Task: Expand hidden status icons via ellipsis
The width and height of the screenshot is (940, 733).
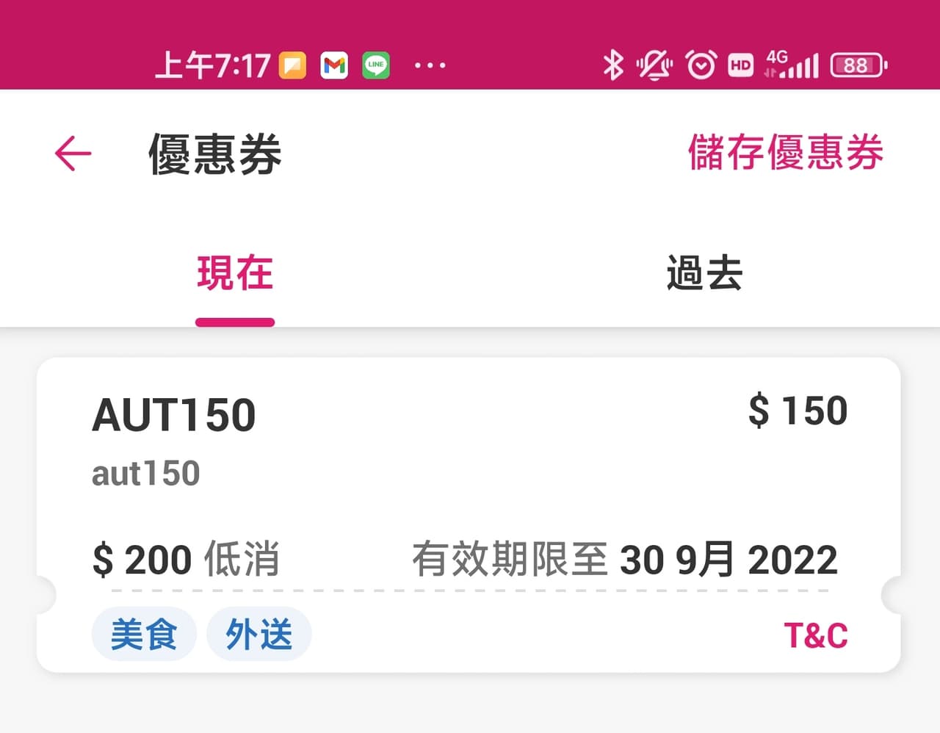Action: (x=430, y=65)
